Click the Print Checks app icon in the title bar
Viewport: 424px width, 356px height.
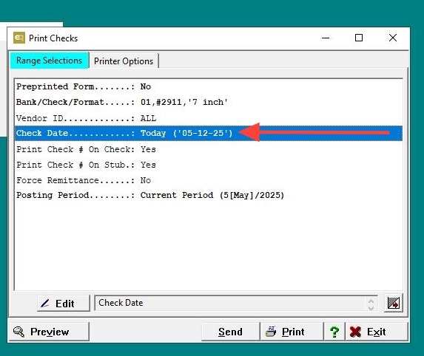tap(19, 38)
